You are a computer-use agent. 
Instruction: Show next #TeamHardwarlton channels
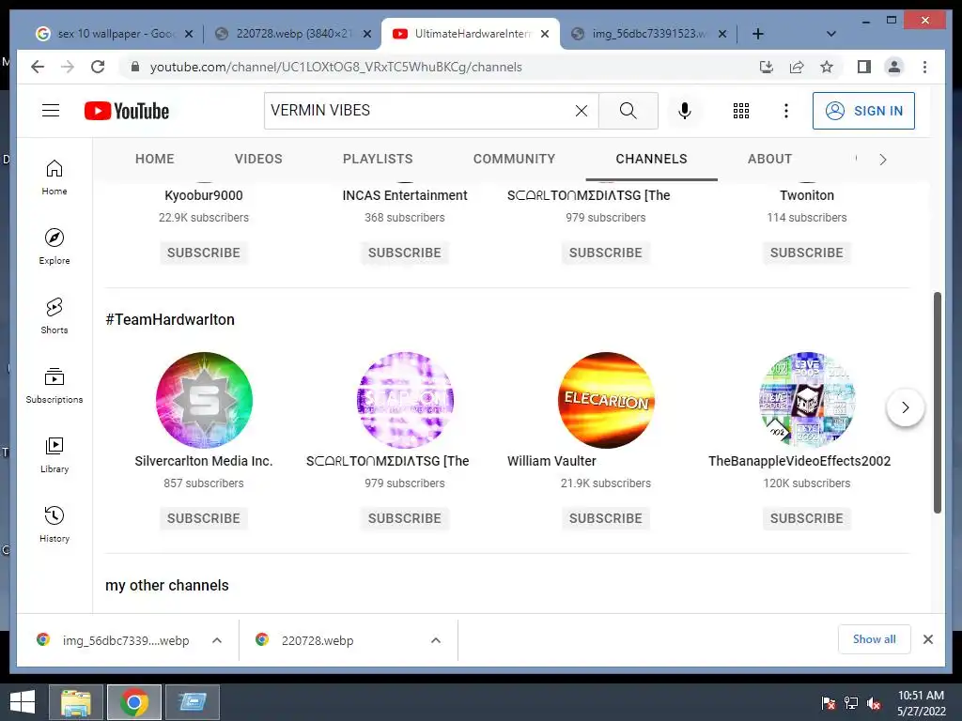point(905,407)
